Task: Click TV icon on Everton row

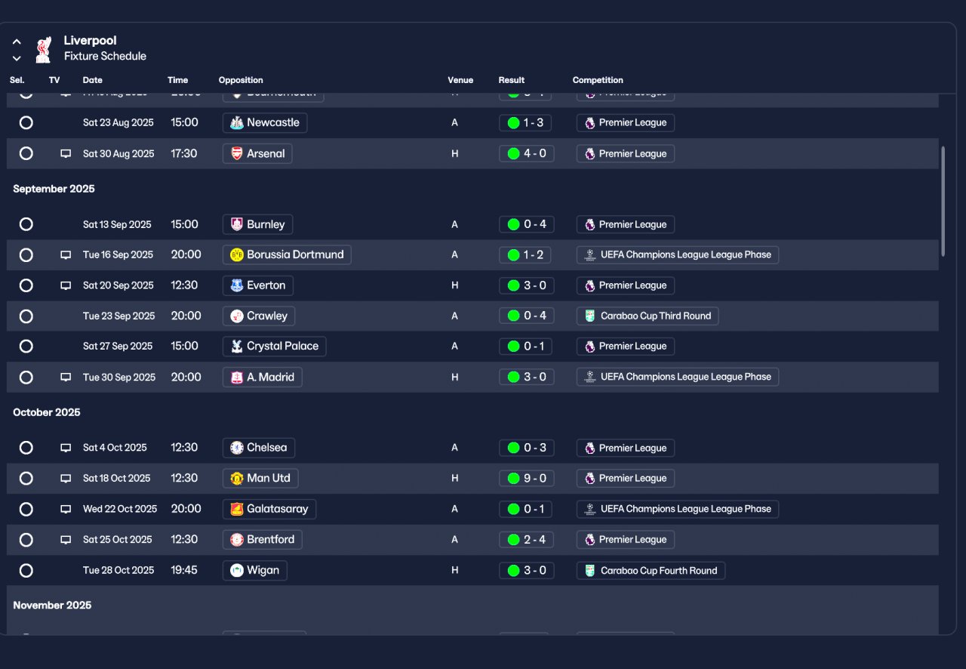Action: (x=66, y=285)
